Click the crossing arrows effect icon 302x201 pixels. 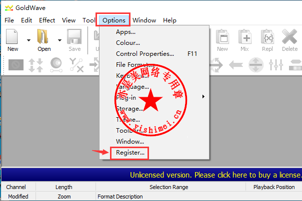pos(215,65)
